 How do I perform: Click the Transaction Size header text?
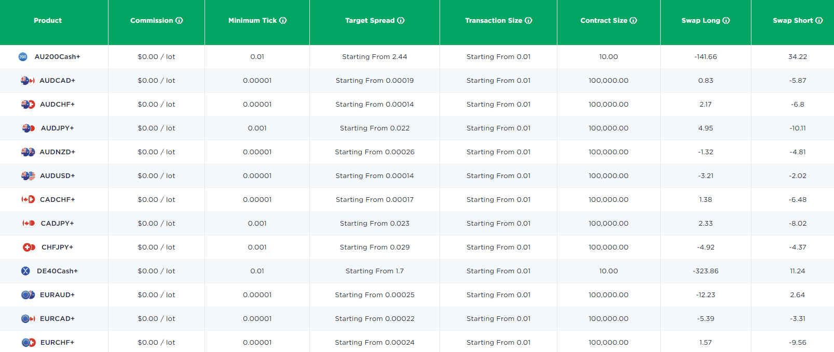coord(494,21)
